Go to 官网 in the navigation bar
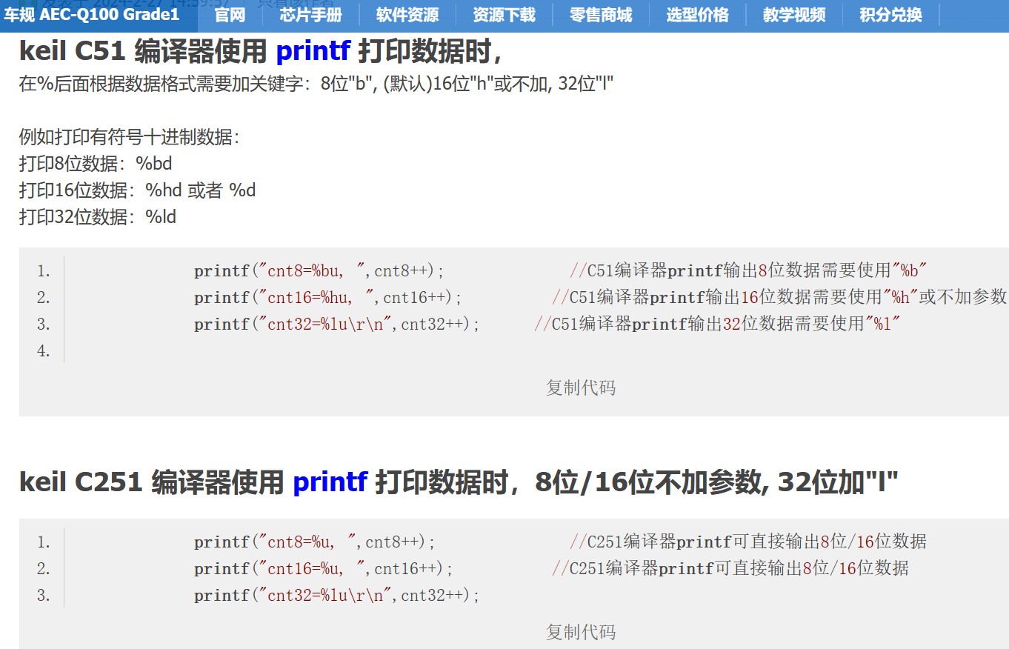 click(230, 15)
